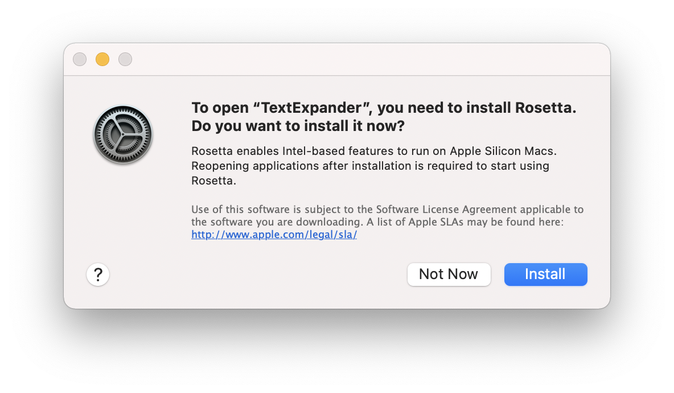Image resolution: width=674 pixels, height=393 pixels.
Task: Decline installation by clicking Not Now
Action: [449, 274]
